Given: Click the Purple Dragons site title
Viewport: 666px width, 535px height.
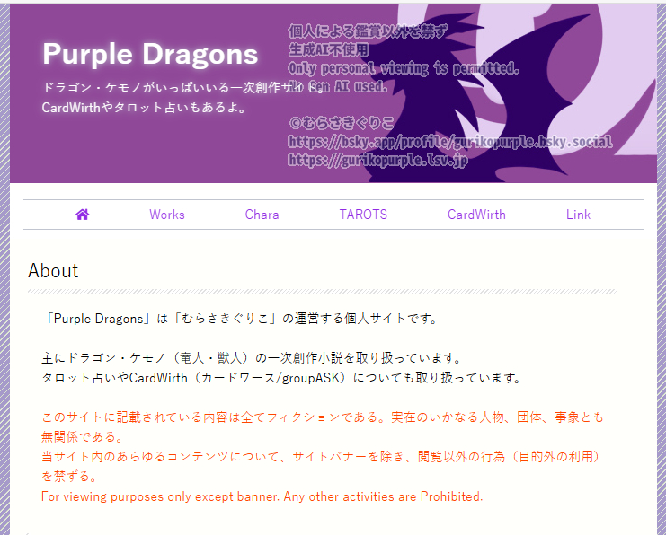Looking at the screenshot, I should click(x=150, y=54).
